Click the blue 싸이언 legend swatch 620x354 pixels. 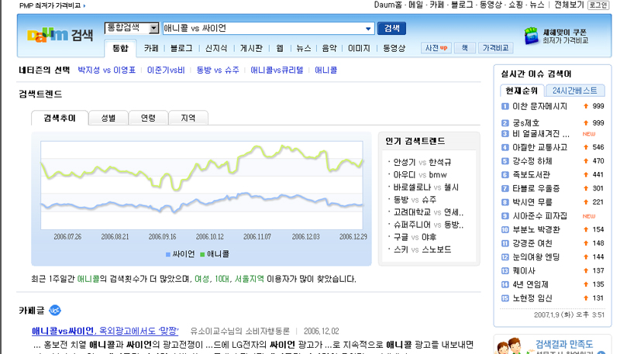pyautogui.click(x=168, y=254)
